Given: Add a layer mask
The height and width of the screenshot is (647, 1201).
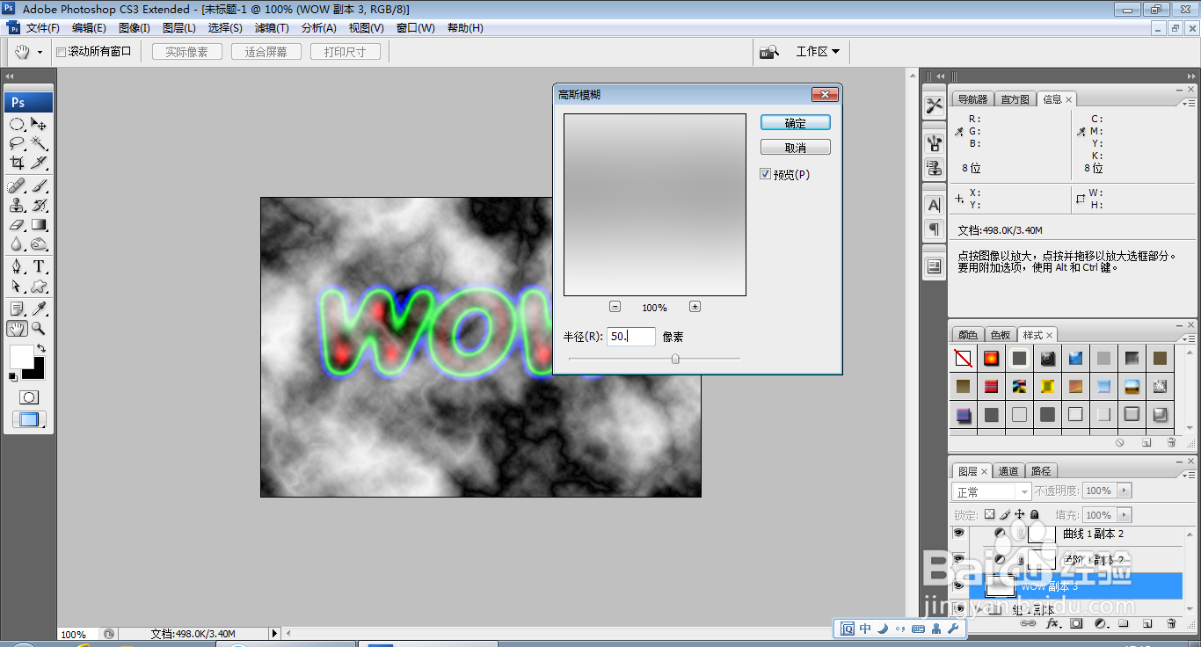Looking at the screenshot, I should tap(1076, 623).
